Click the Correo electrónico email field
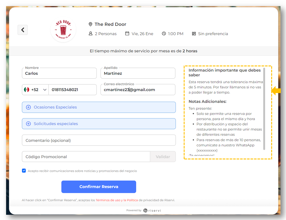This screenshot has height=220, width=286. tap(138, 90)
